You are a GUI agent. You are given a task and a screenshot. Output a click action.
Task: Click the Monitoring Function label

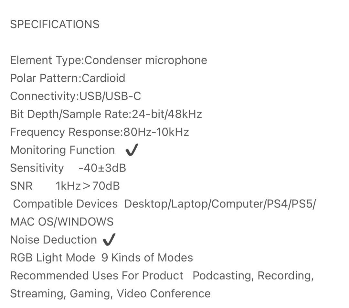[x=63, y=150]
